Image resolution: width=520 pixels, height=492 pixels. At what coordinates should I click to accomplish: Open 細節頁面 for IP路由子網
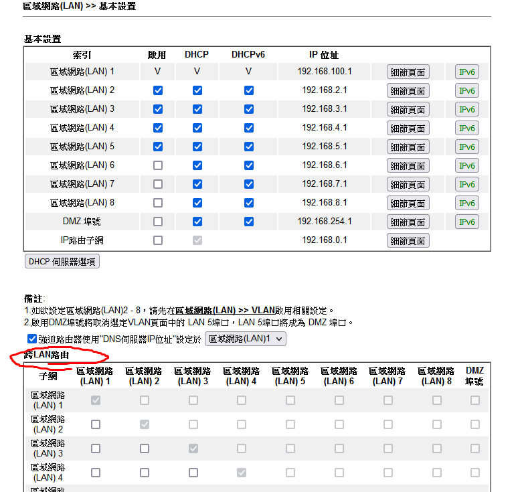(x=408, y=241)
